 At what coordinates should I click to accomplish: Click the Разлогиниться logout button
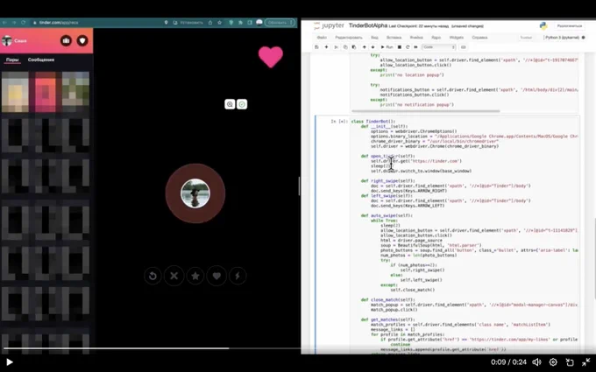pyautogui.click(x=570, y=25)
